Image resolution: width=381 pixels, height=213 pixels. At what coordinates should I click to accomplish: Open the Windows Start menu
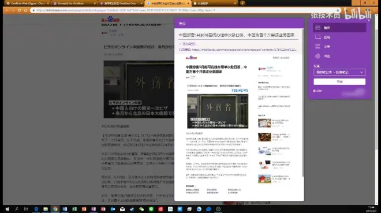[7, 209]
